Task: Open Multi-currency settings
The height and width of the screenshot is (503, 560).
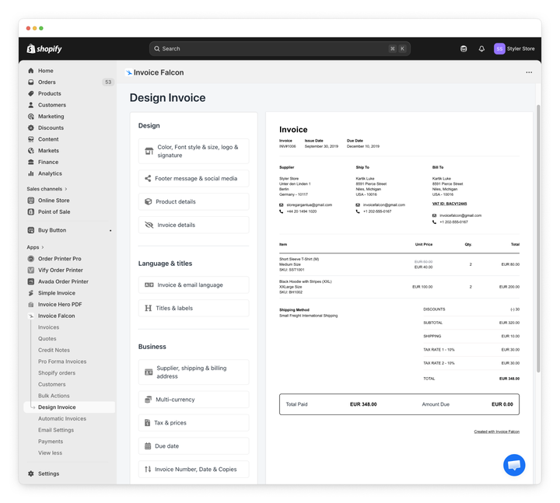Action: (194, 400)
